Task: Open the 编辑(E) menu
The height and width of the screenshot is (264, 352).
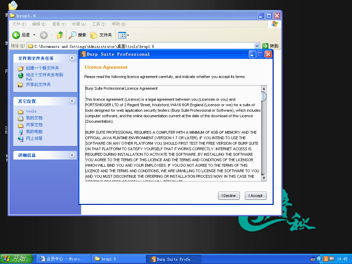Action: (39, 24)
